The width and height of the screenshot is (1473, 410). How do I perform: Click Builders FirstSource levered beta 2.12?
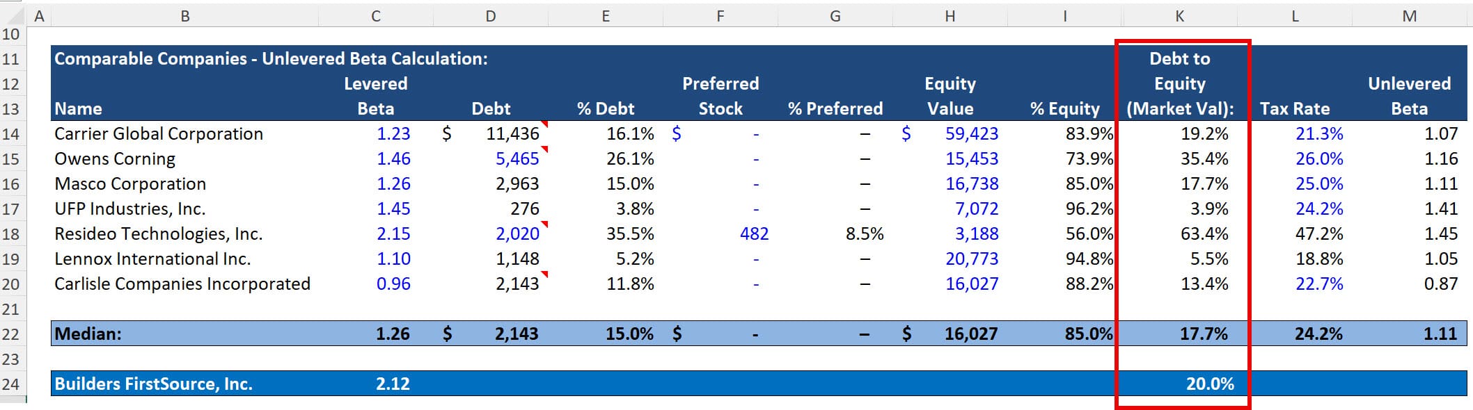(x=393, y=384)
